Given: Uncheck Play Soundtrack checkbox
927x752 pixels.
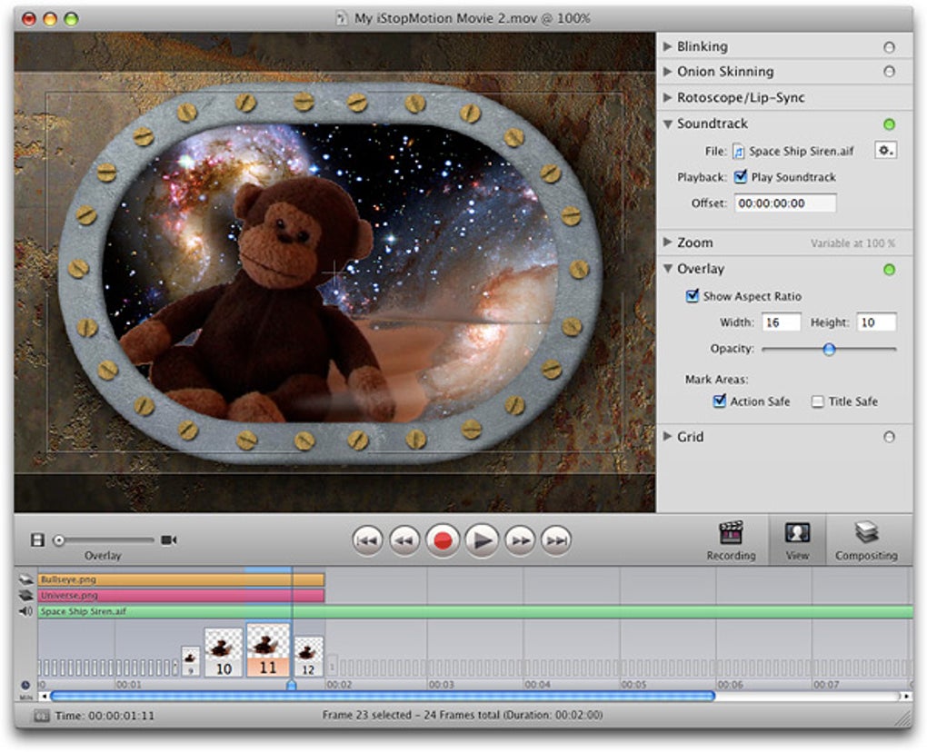Looking at the screenshot, I should 741,177.
